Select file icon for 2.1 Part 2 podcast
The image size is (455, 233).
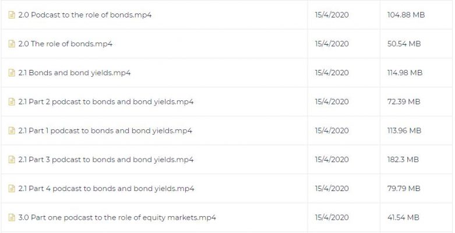12,102
